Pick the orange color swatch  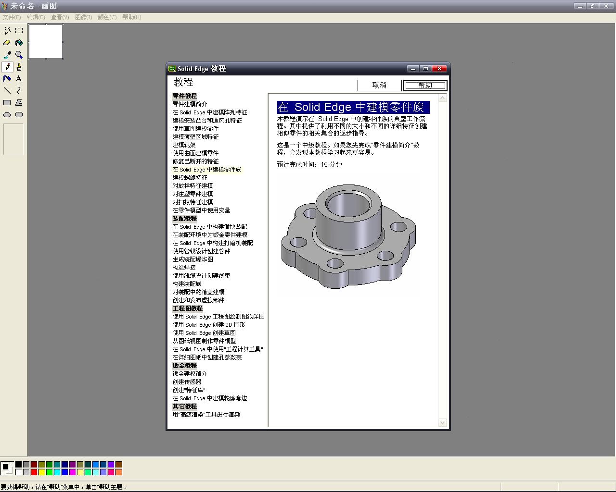pos(118,472)
